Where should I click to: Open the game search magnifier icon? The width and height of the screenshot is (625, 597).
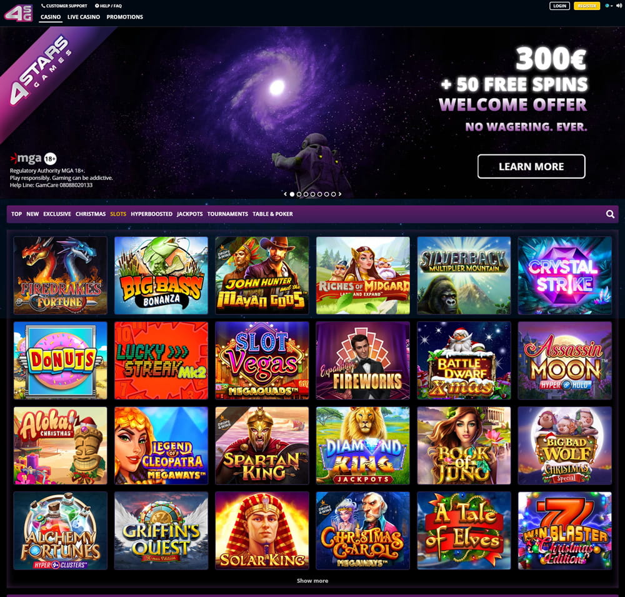tap(610, 214)
